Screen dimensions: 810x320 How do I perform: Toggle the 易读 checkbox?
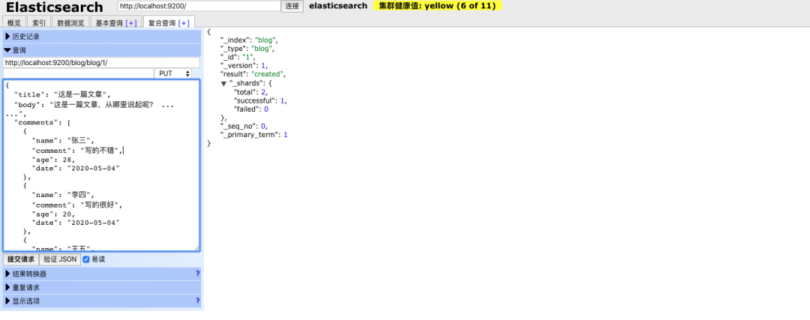[x=86, y=259]
